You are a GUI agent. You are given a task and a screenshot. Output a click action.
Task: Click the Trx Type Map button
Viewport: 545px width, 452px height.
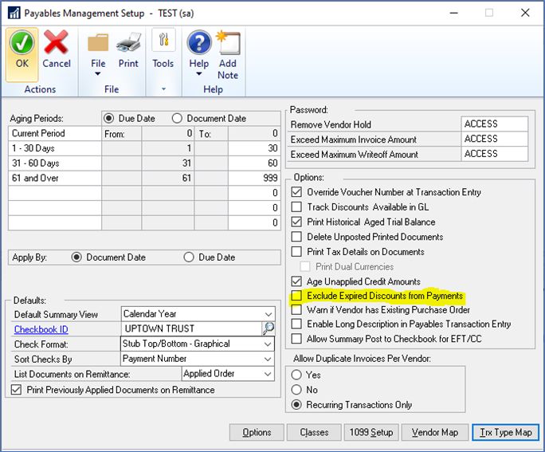click(506, 432)
